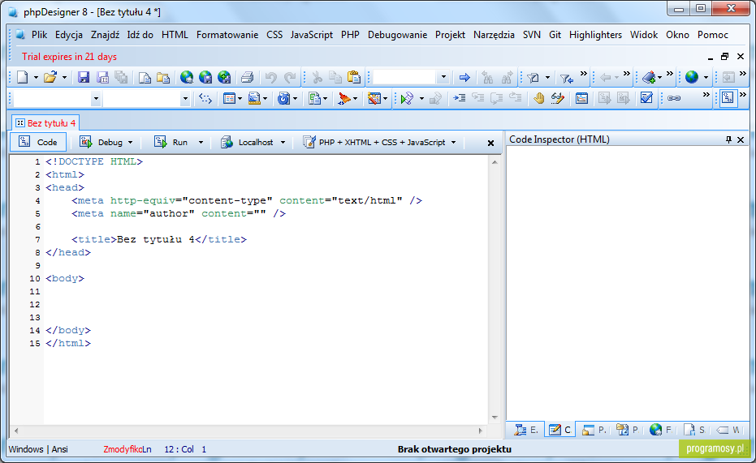
Task: Click the Run button
Action: tap(171, 142)
